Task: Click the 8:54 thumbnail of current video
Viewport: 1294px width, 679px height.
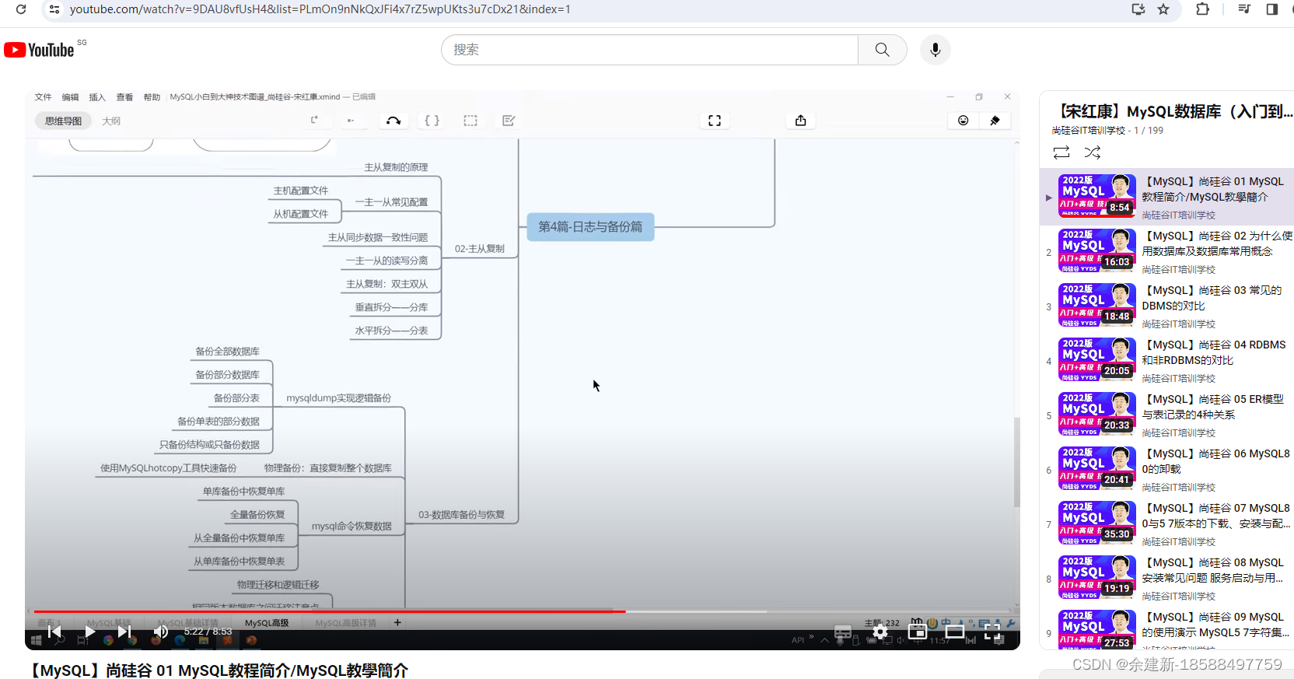Action: point(1096,196)
